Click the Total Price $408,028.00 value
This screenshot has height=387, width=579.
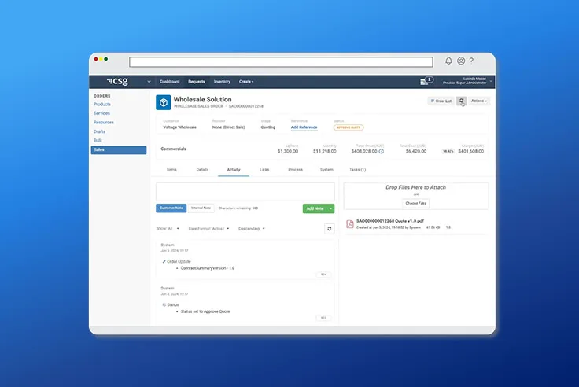pos(364,151)
